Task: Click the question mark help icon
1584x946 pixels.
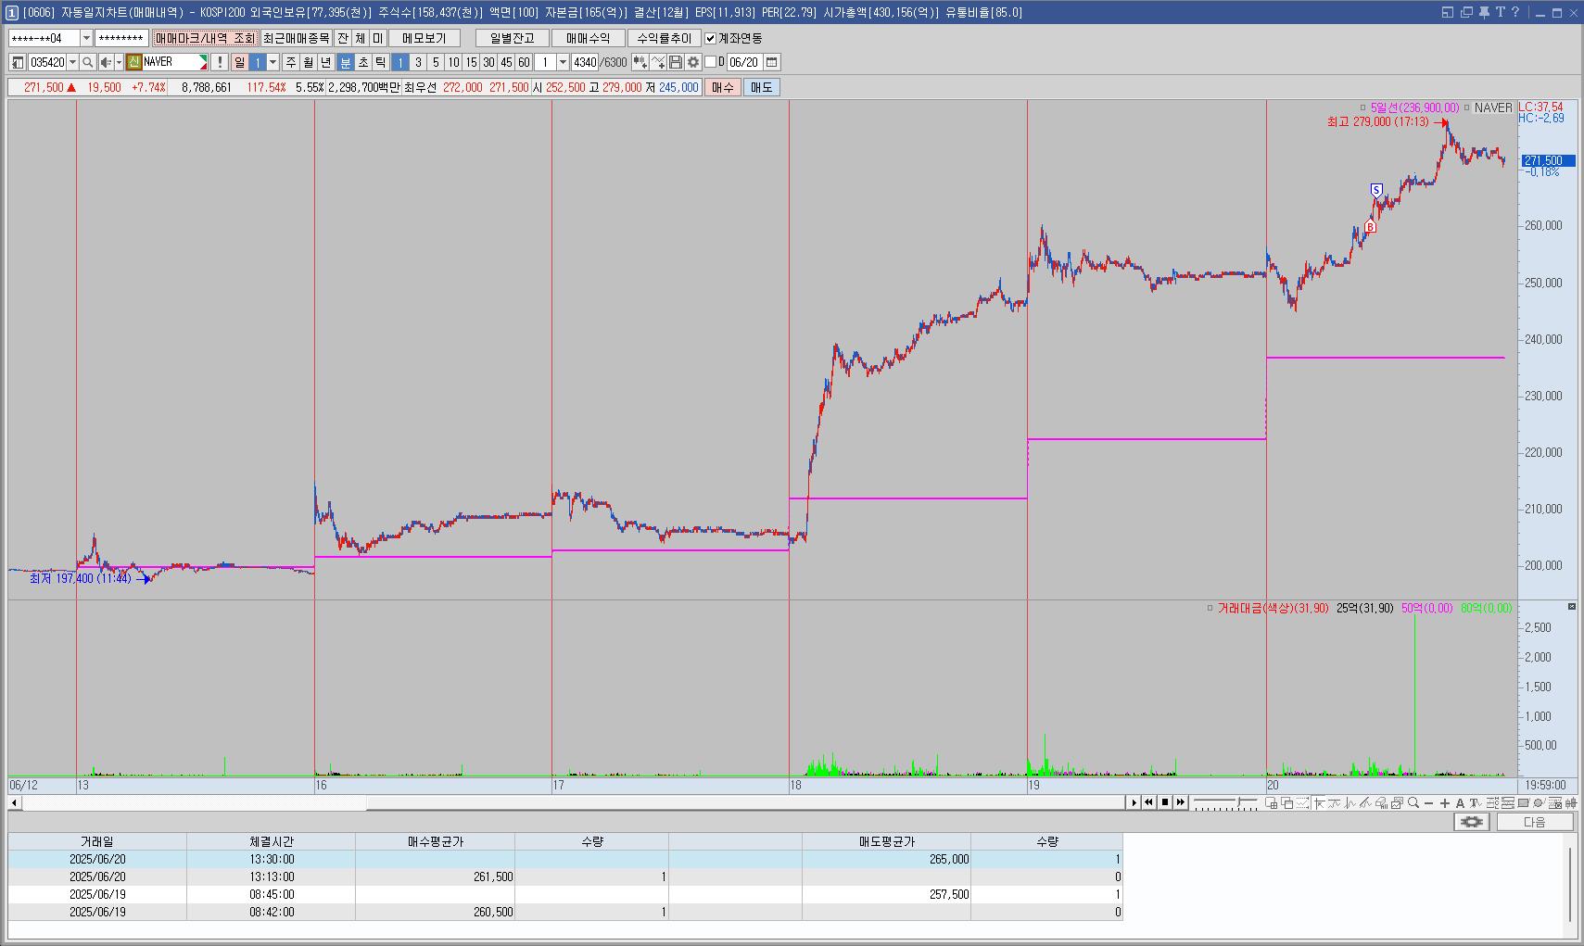Action: pos(1514,12)
